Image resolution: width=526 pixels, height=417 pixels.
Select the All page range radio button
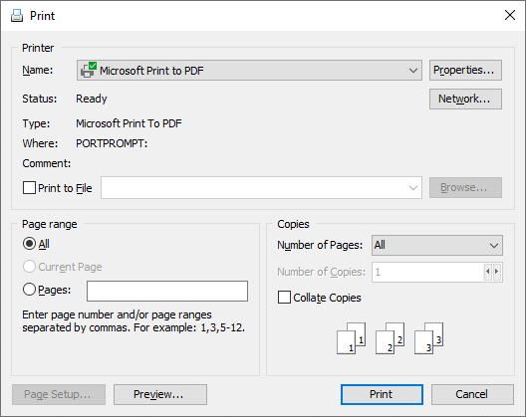(29, 244)
